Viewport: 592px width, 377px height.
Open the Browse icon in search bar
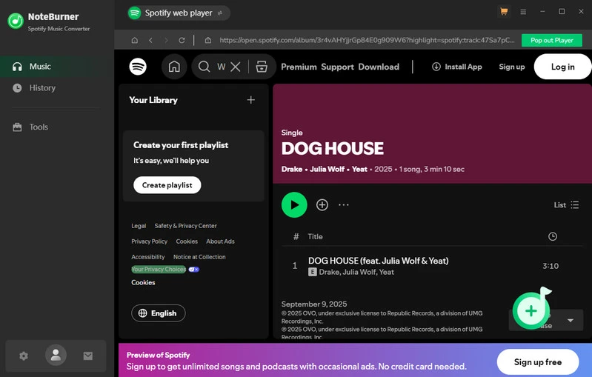[x=262, y=67]
